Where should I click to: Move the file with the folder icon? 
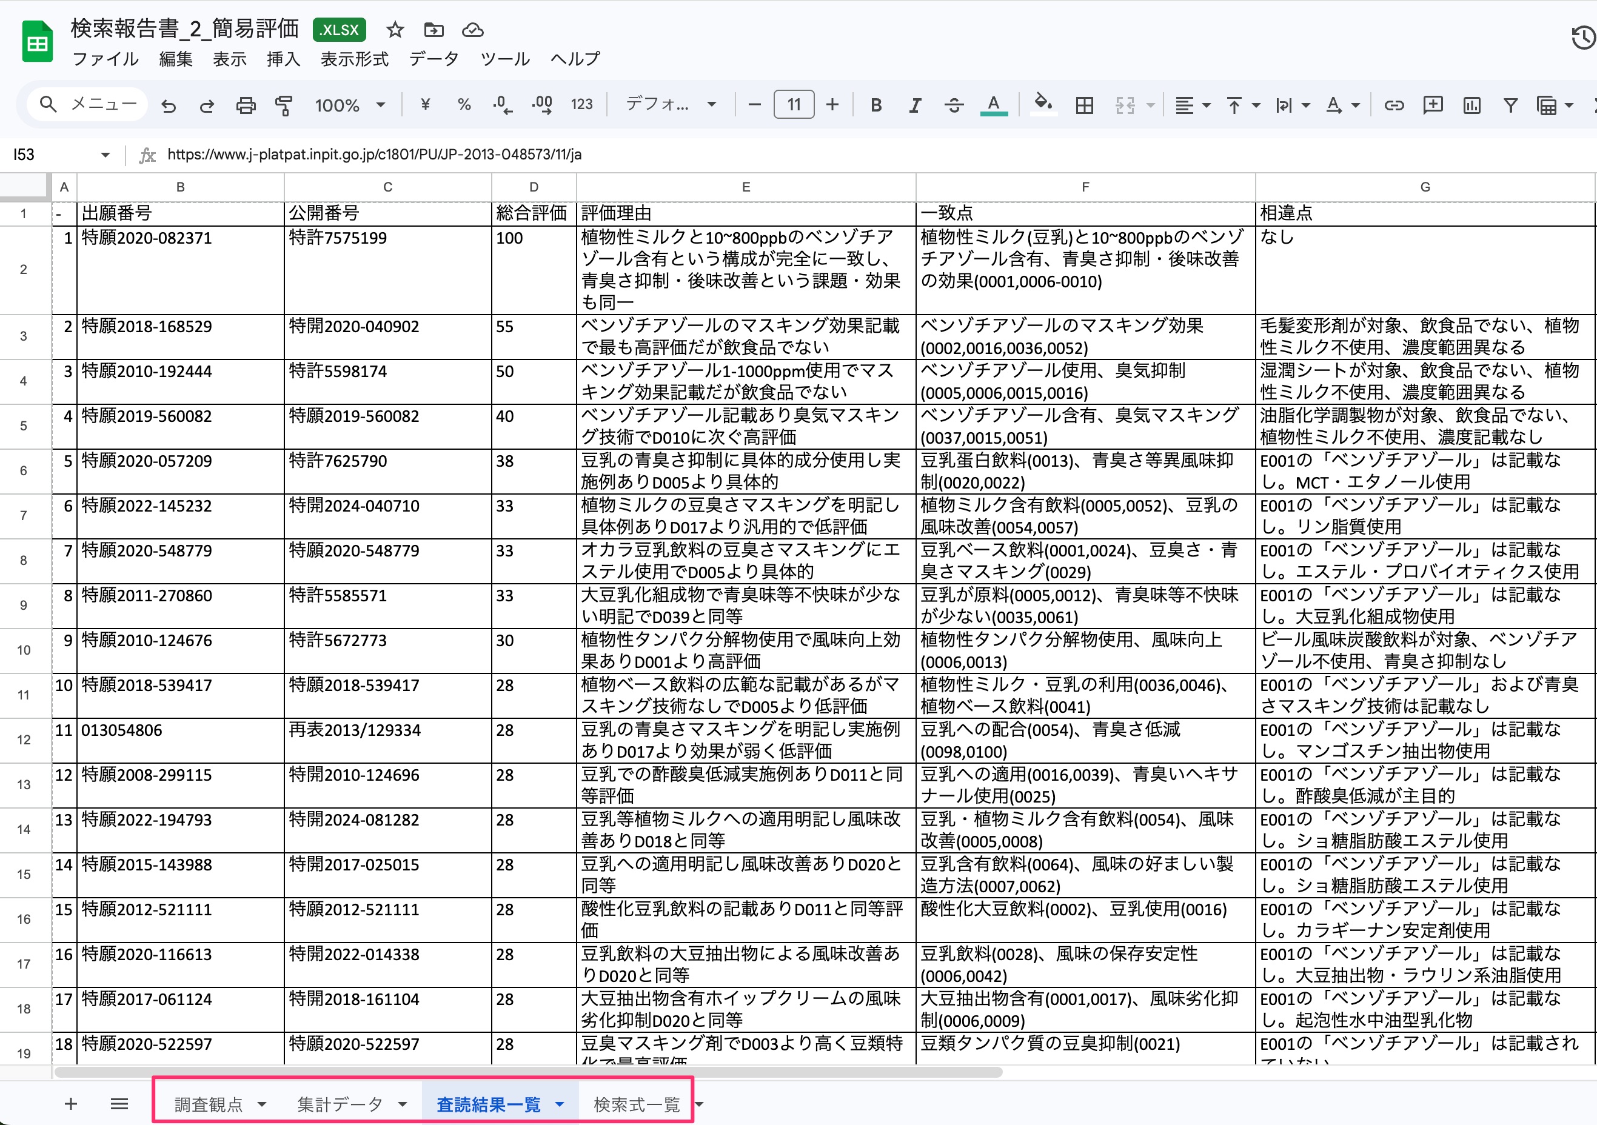point(434,29)
